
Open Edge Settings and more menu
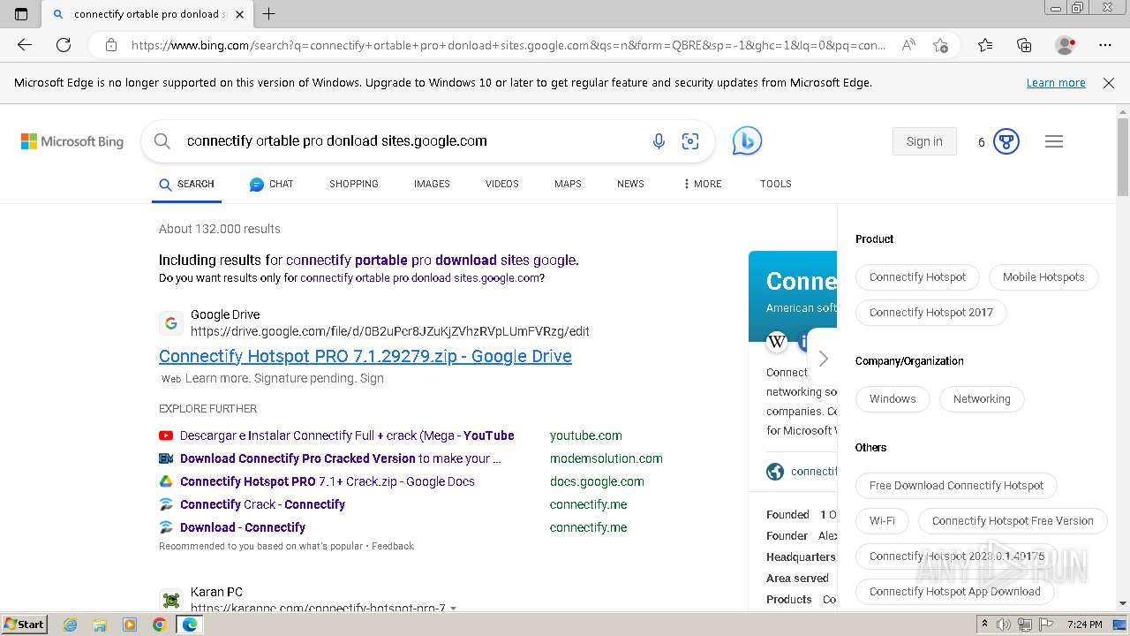[x=1105, y=45]
